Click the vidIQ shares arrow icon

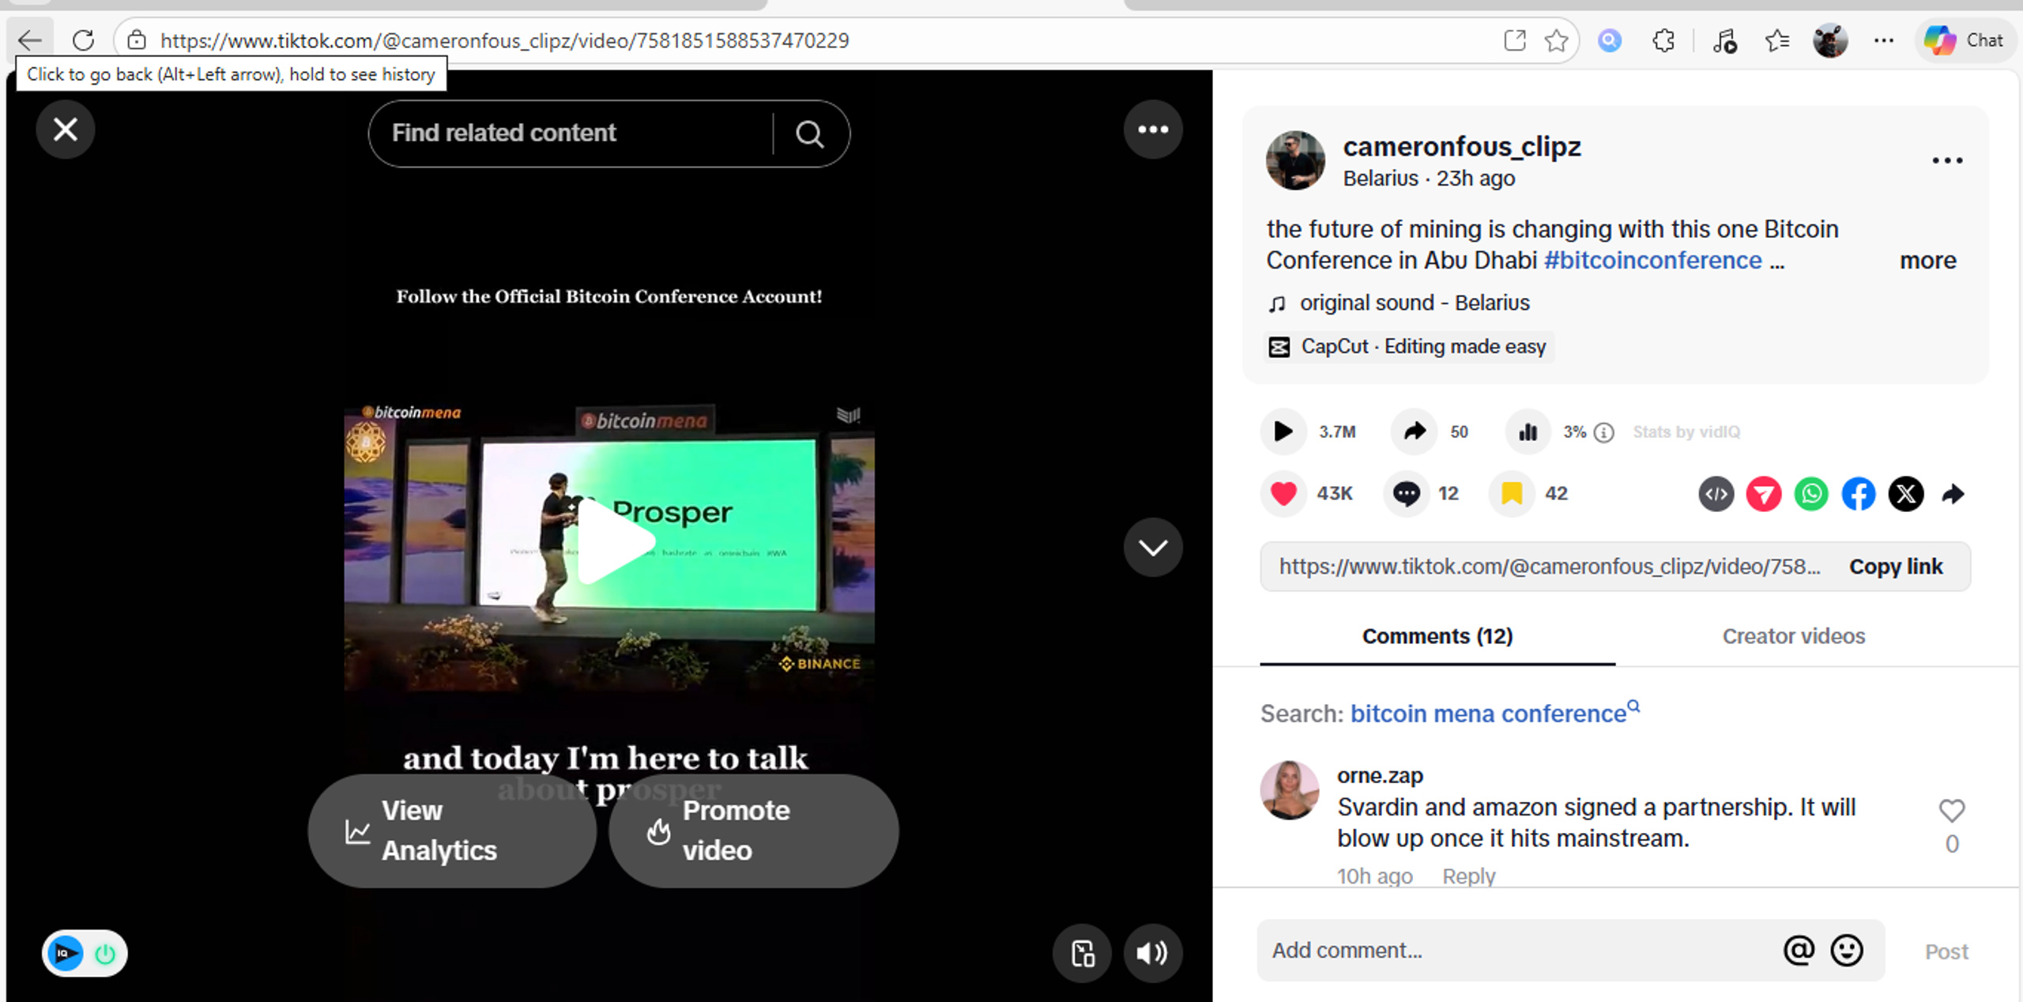1415,431
